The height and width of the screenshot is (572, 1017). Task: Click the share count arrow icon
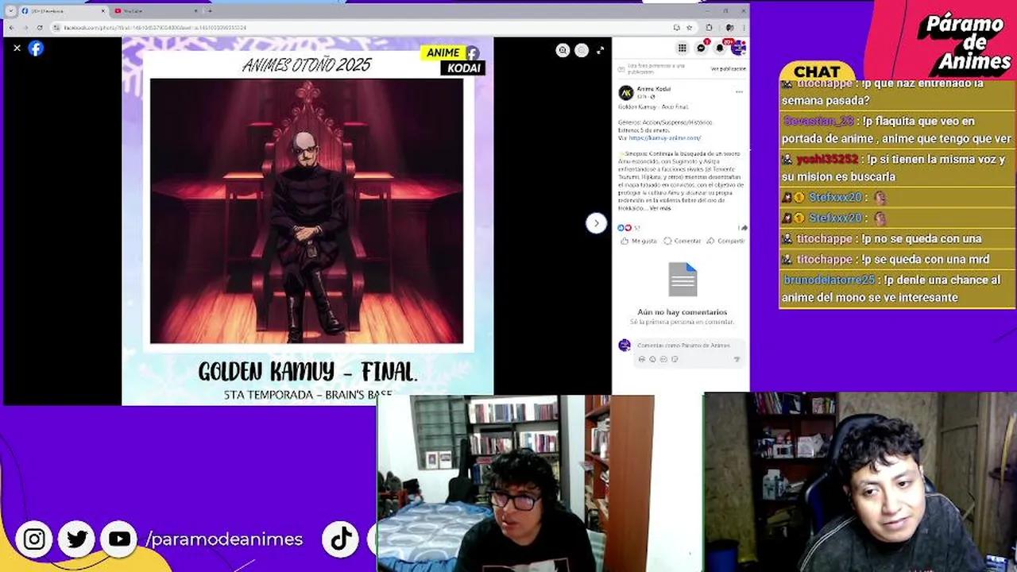[x=743, y=228]
